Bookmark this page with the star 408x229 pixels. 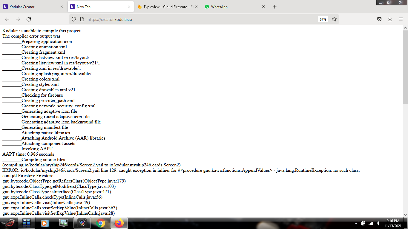tap(334, 19)
